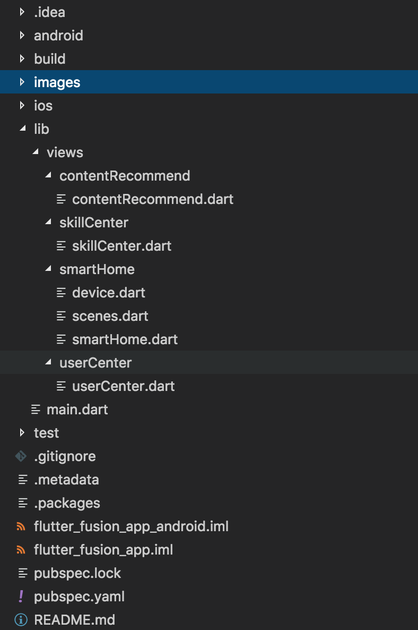Click the RSS-style icon of flutter_fusion_app_android.iml

point(21,526)
